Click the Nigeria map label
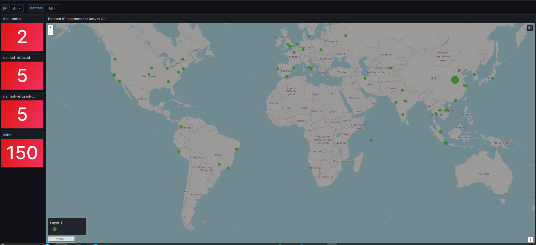This screenshot has width=536, height=245. (302, 121)
